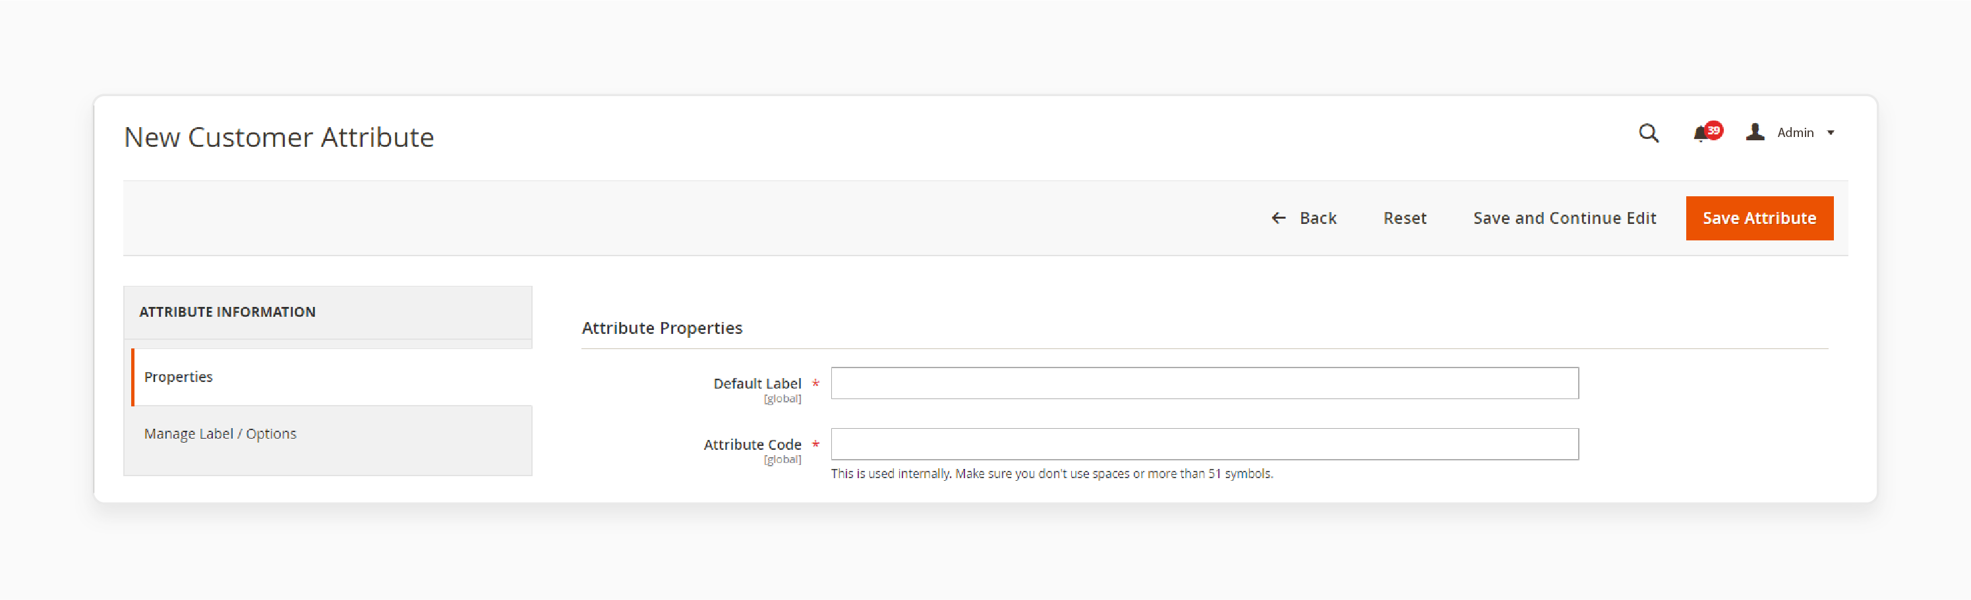This screenshot has height=600, width=1971.
Task: Select the Properties tab in sidebar
Action: (332, 377)
